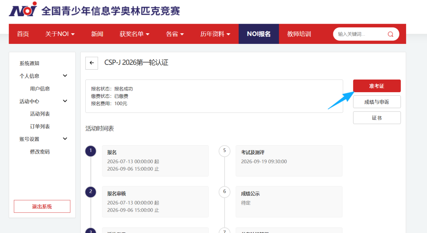Viewport: 427px width, 233px height.
Task: Click the 报名 schedule card title
Action: tap(112, 152)
